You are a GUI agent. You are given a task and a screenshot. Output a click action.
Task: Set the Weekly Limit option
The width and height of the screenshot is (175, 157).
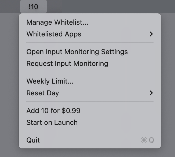coord(50,81)
